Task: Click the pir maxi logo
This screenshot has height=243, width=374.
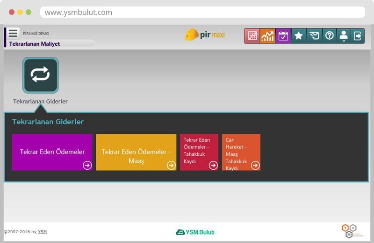Action: 205,35
